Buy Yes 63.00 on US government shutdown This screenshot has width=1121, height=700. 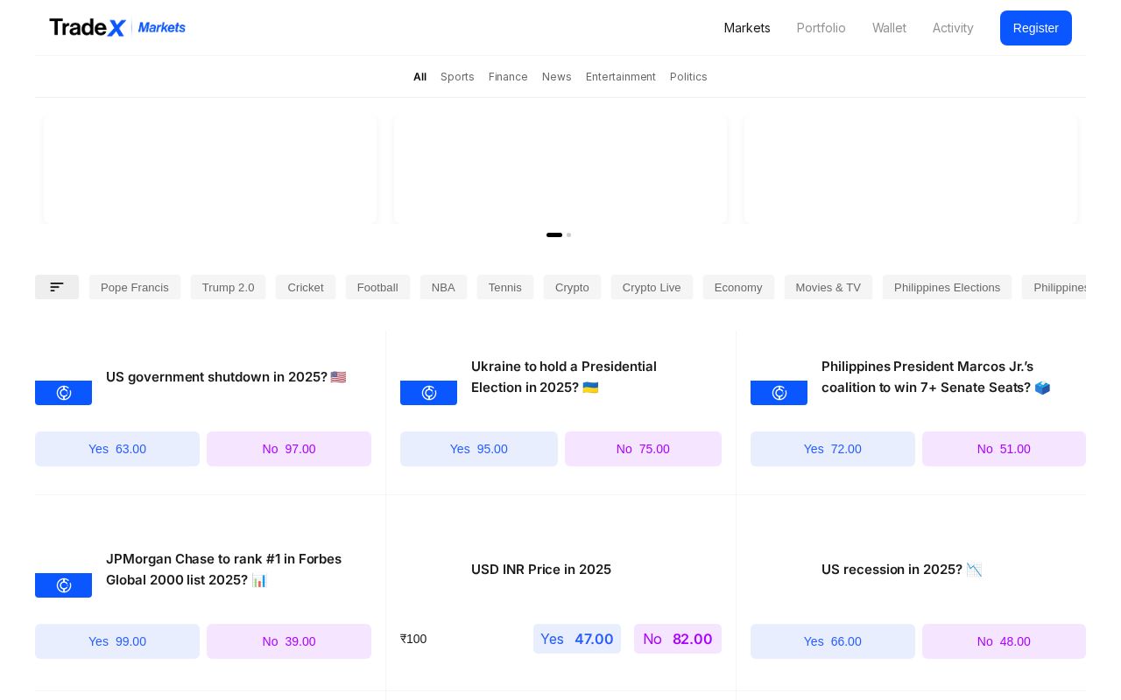coord(117,449)
